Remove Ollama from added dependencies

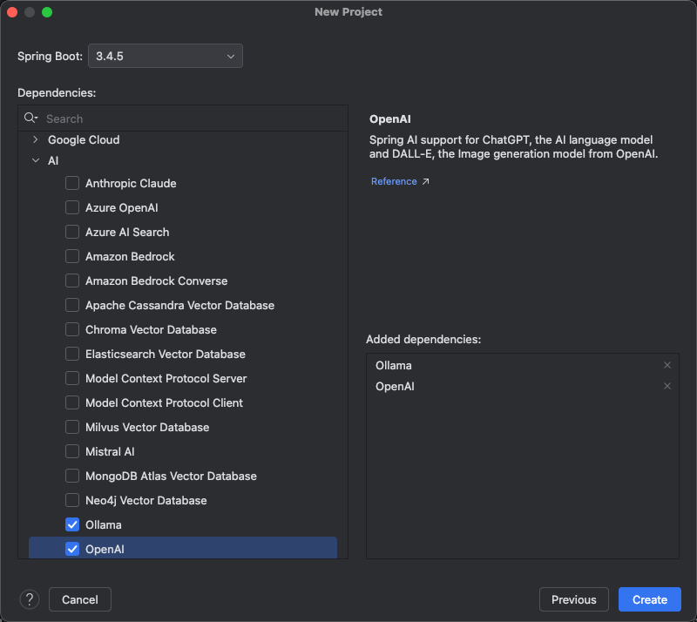tap(667, 365)
